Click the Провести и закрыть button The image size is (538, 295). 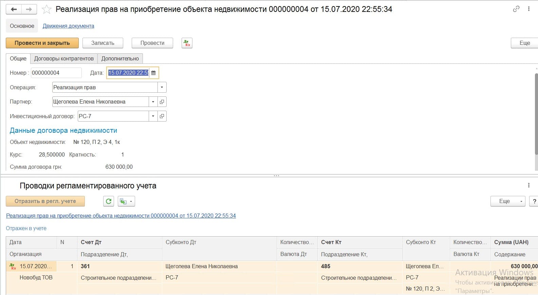coord(42,43)
